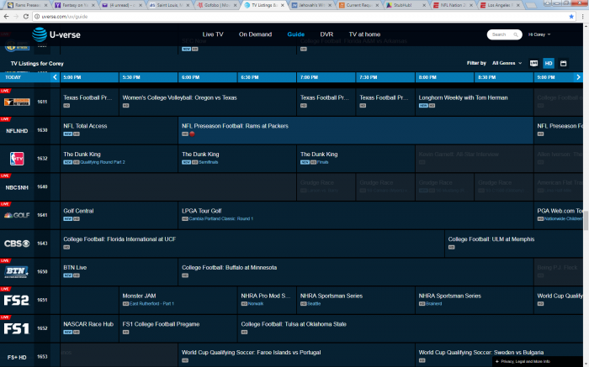Open LPGA Tour Golf listing
The width and height of the screenshot is (589, 367).
click(355, 215)
